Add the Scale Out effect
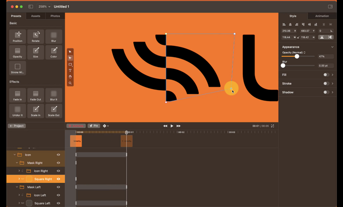This screenshot has height=207, width=343. pos(54,111)
